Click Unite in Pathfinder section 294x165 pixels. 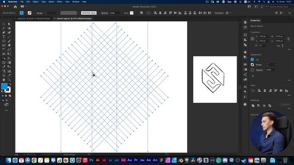(253, 106)
